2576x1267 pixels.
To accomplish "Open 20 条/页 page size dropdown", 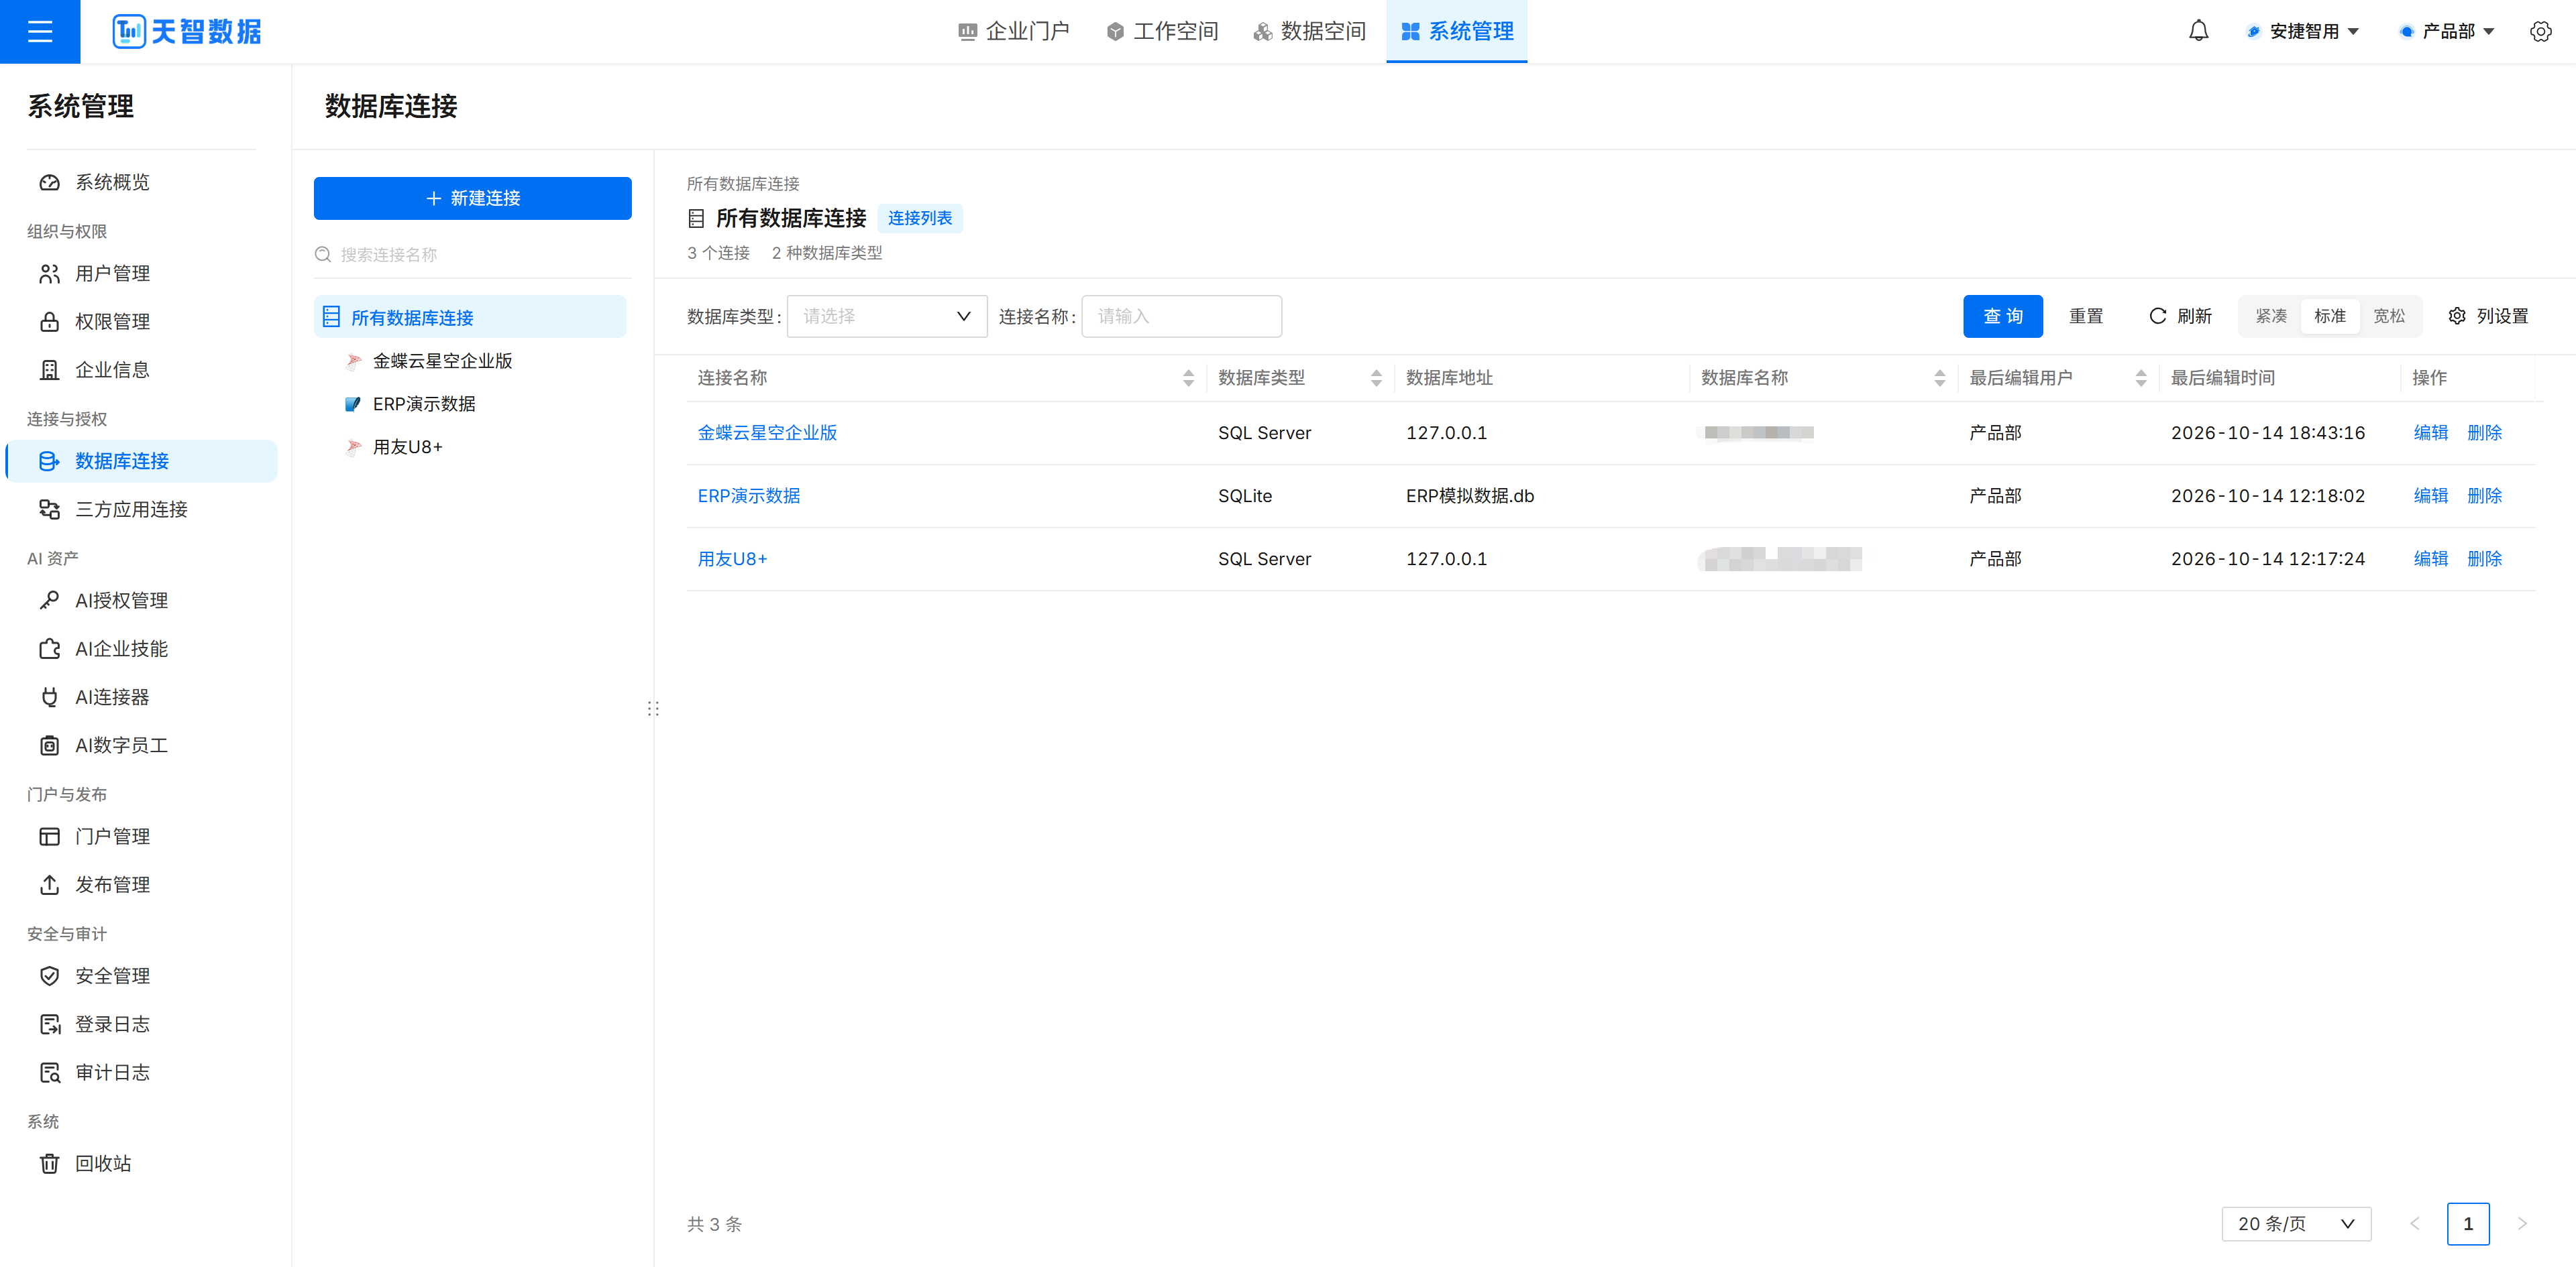I will (2296, 1223).
